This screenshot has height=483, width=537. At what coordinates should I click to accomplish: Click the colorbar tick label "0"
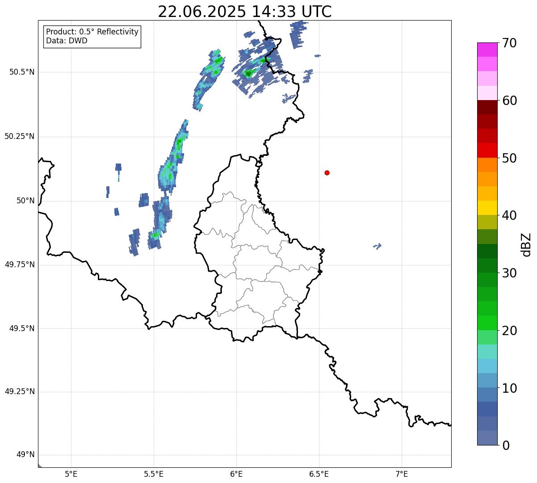505,445
